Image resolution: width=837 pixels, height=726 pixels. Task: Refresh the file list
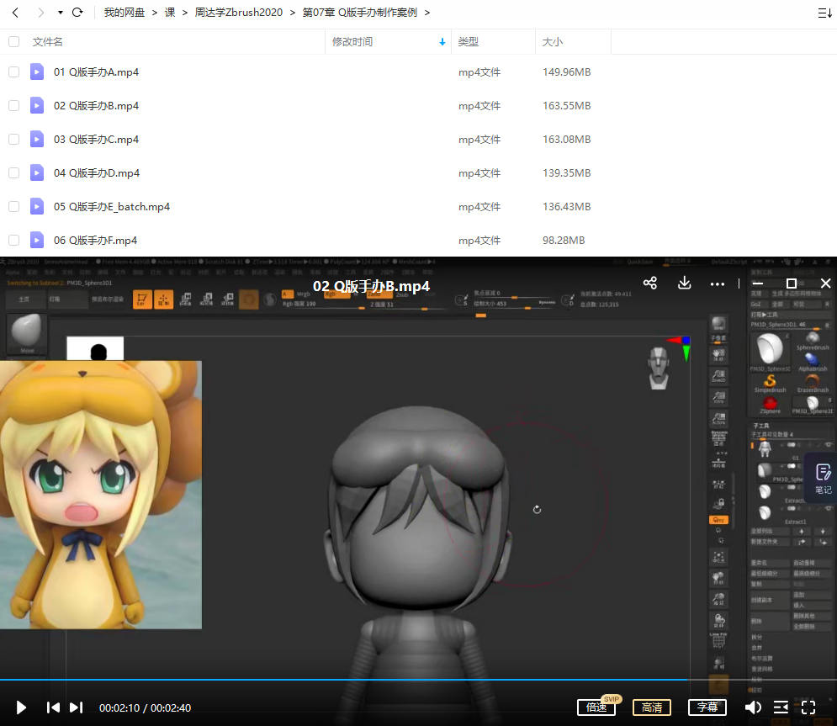77,13
